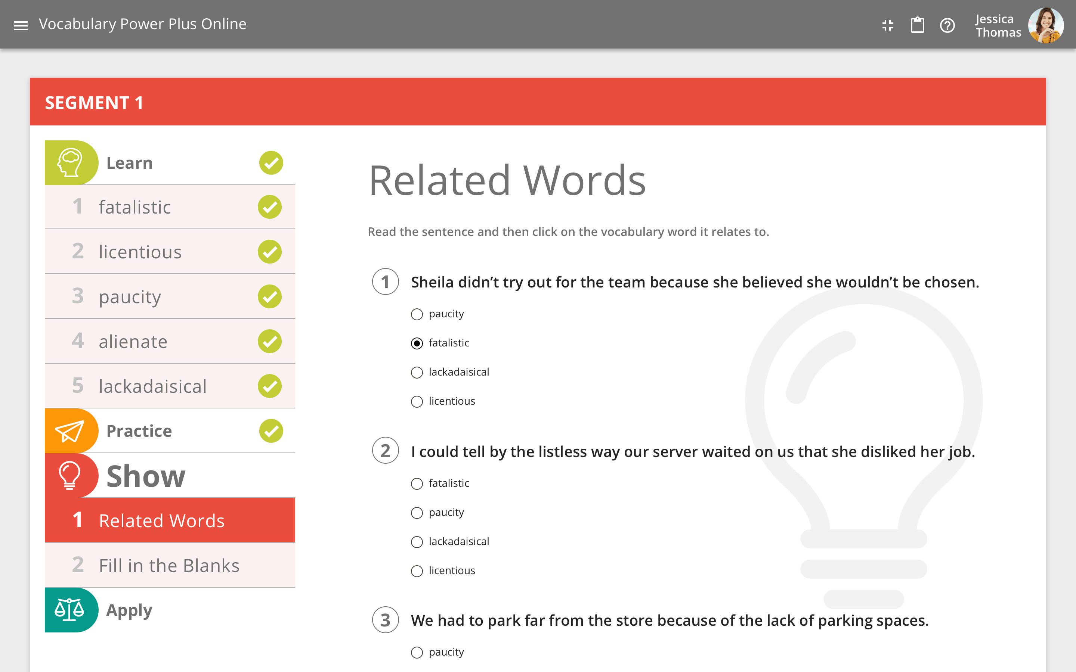Choose lackadaisical for question 2

[417, 542]
